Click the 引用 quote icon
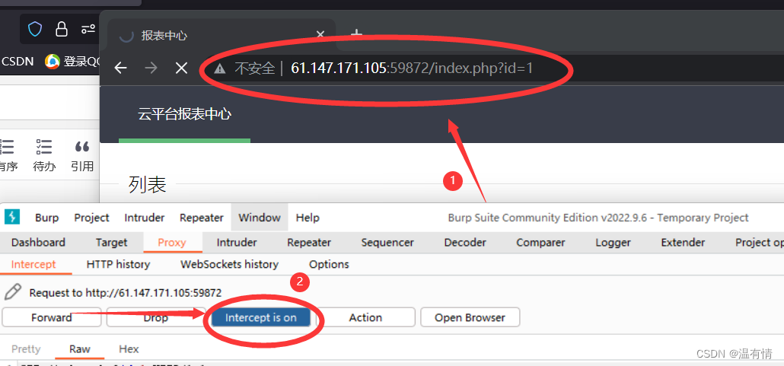This screenshot has width=784, height=366. pos(82,147)
